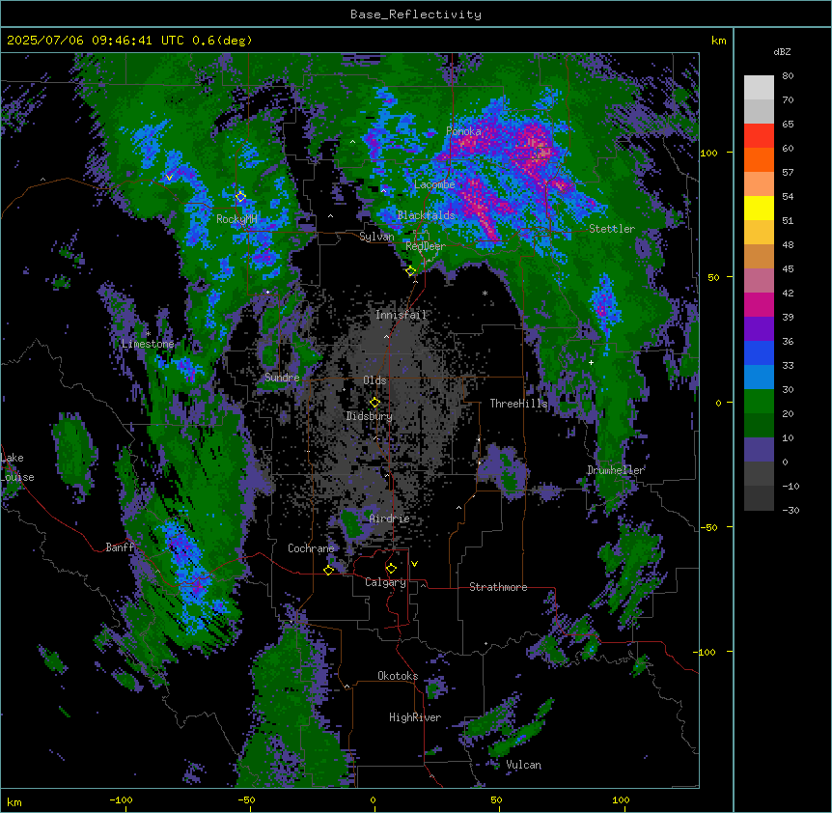This screenshot has width=832, height=813.
Task: Click the Okotoks label
Action: click(398, 676)
